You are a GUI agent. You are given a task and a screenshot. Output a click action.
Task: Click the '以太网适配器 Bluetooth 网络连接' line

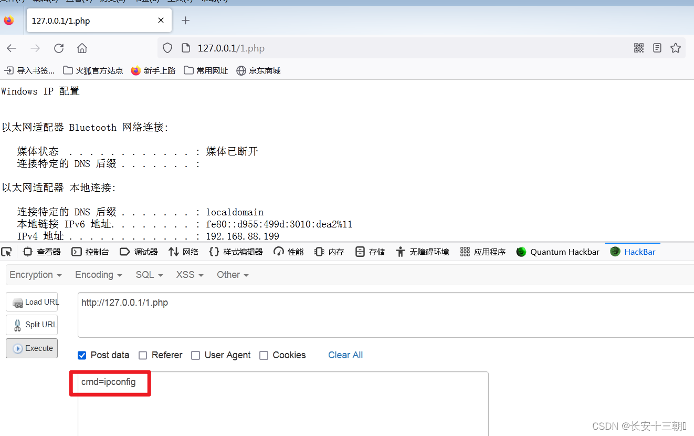click(x=85, y=128)
